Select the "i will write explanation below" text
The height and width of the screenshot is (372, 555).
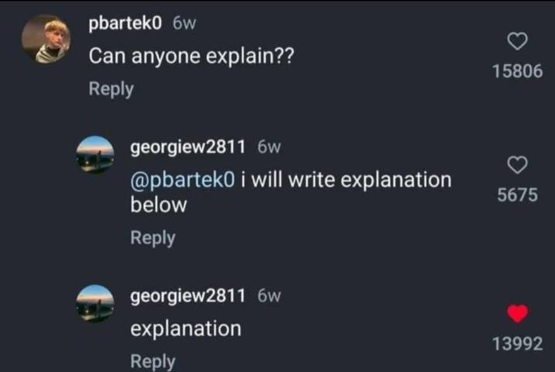tap(341, 180)
